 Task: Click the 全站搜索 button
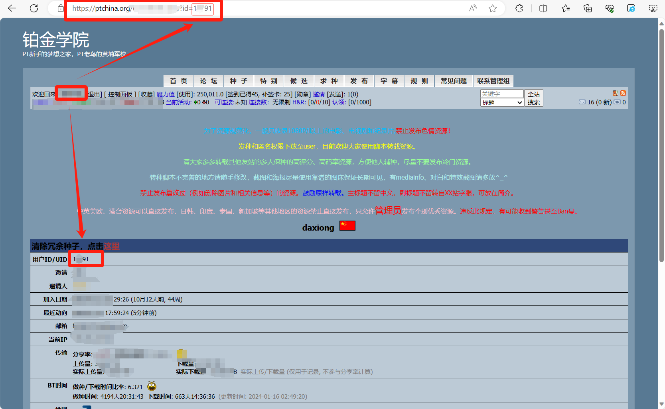(x=533, y=98)
